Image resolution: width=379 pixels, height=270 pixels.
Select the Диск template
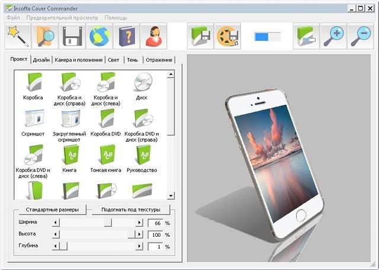coord(142,86)
